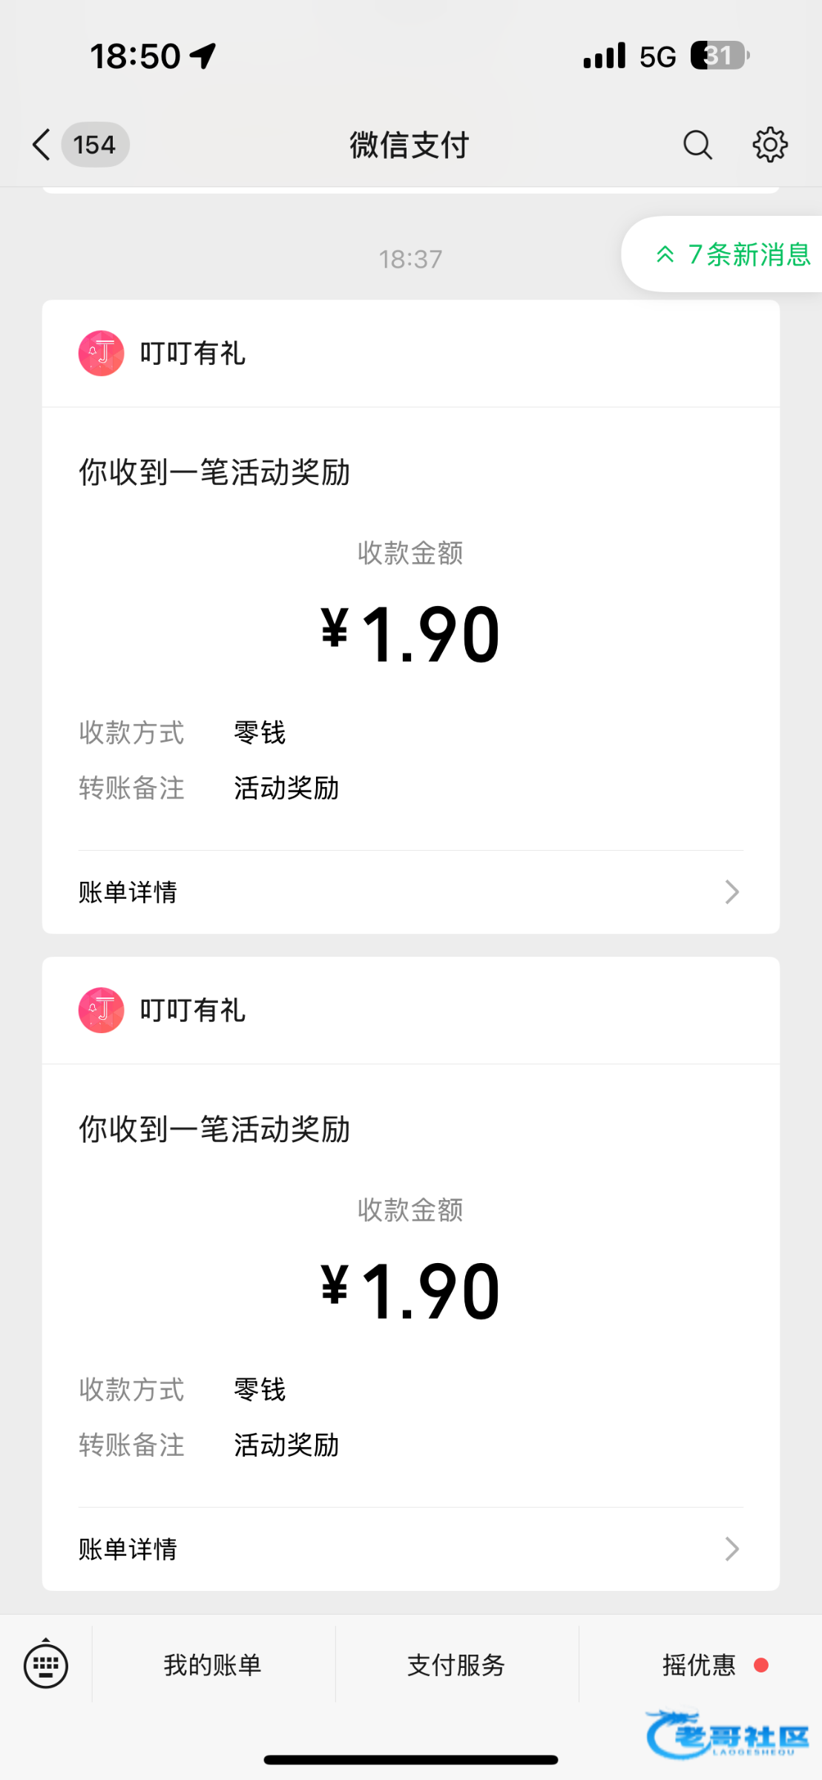This screenshot has width=822, height=1780.
Task: Open first card's 账单详情 chevron
Action: coord(731,892)
